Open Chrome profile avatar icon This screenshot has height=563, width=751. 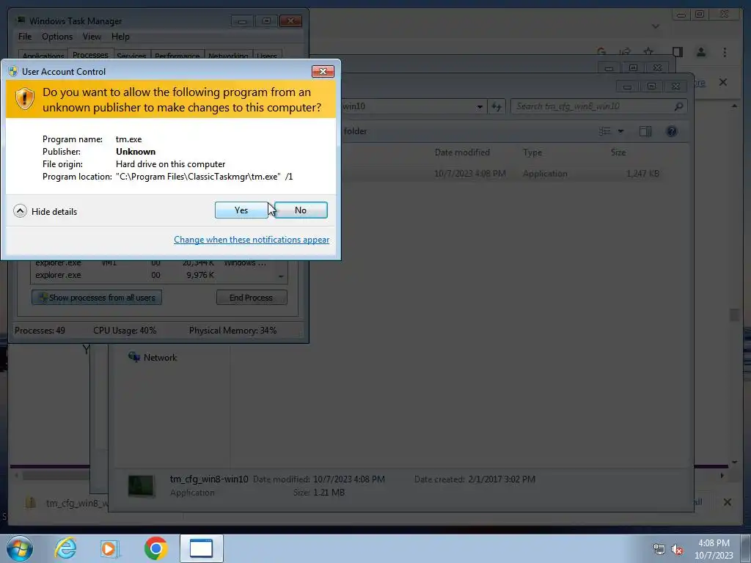coord(701,52)
